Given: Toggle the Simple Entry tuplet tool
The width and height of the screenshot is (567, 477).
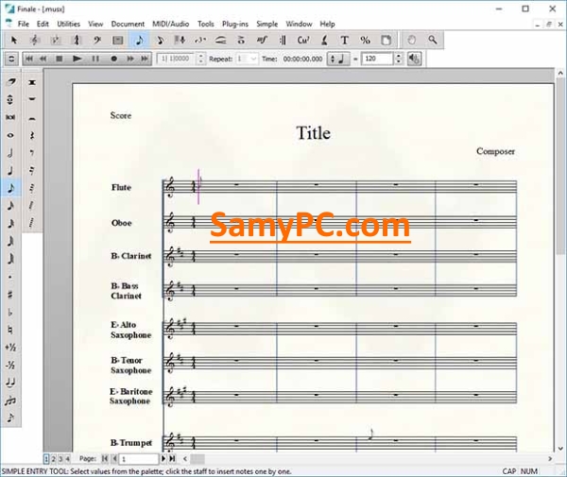Looking at the screenshot, I should [x=10, y=400].
